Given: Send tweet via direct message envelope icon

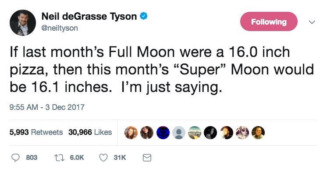Looking at the screenshot, I should [147, 158].
